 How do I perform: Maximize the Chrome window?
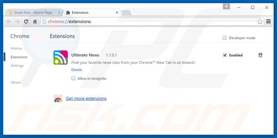coord(252,7)
